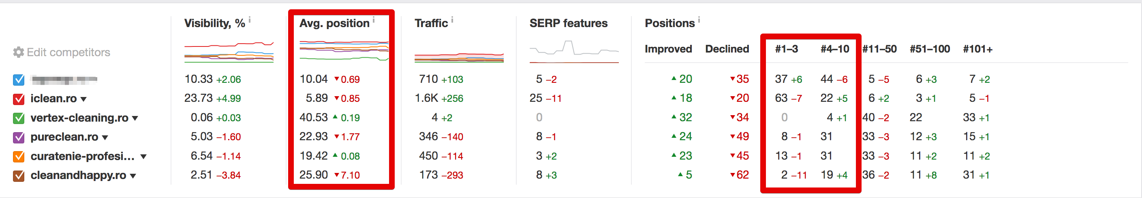Viewport: 1142px width, 198px height.
Task: Disable the brown cleanandhappy.ro checkbox
Action: point(19,176)
